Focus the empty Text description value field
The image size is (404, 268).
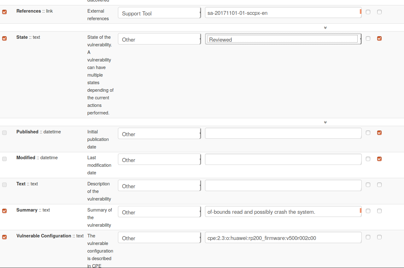283,185
